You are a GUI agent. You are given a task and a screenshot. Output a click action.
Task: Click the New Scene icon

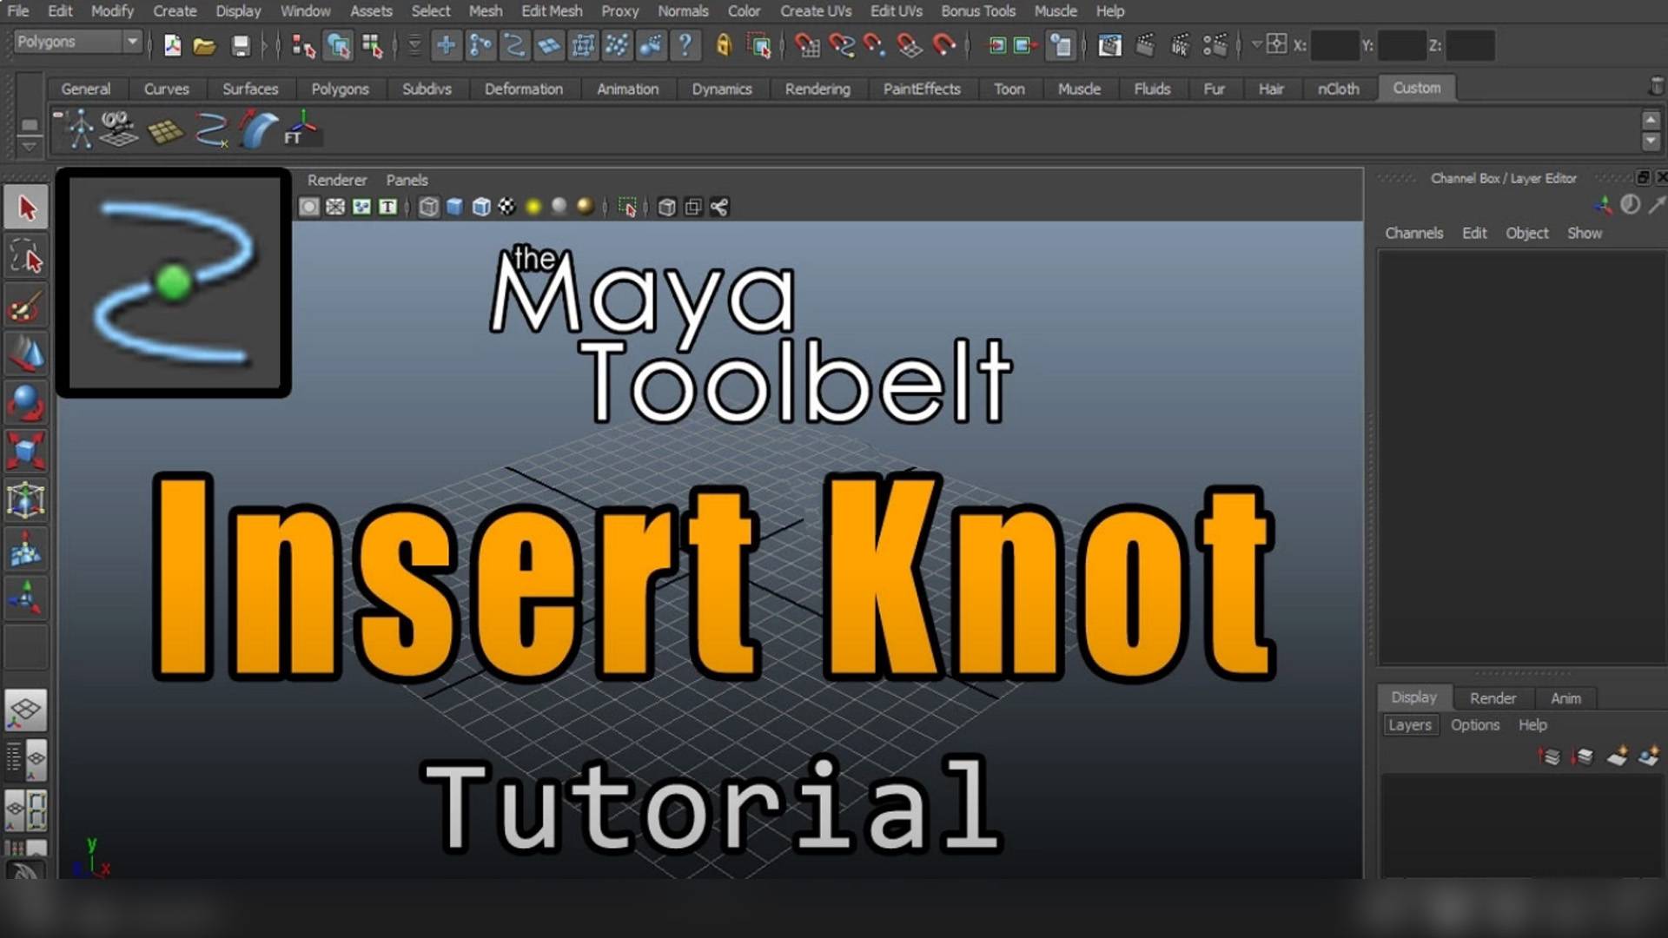coord(172,45)
